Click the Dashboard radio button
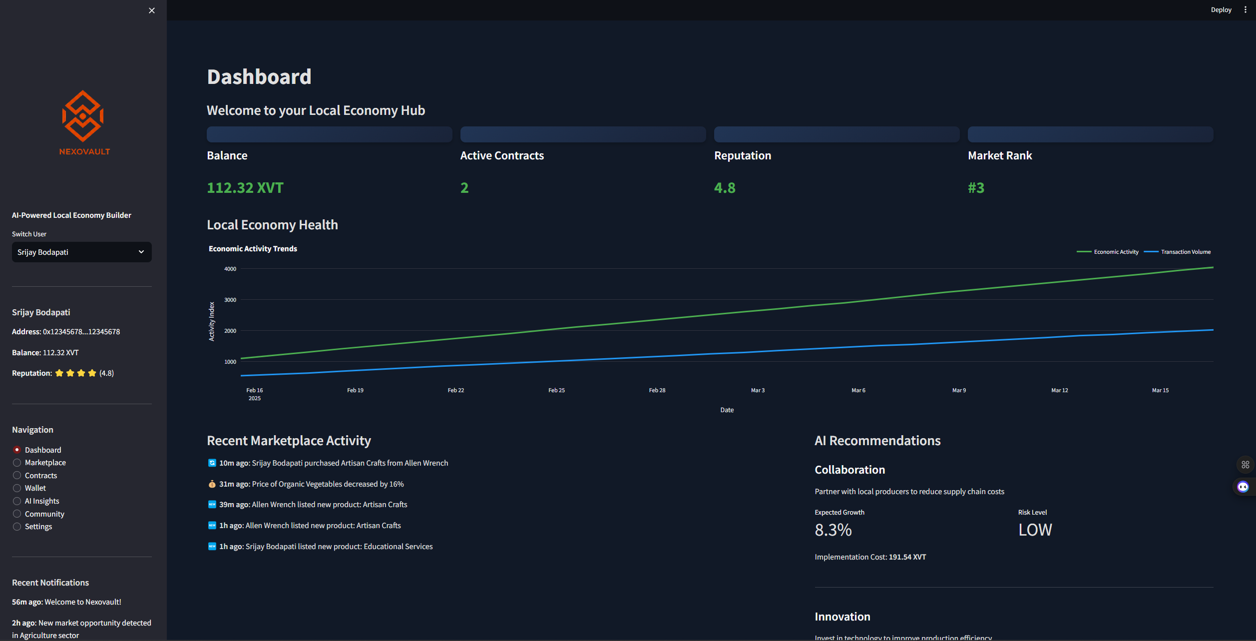This screenshot has width=1256, height=641. (x=17, y=450)
